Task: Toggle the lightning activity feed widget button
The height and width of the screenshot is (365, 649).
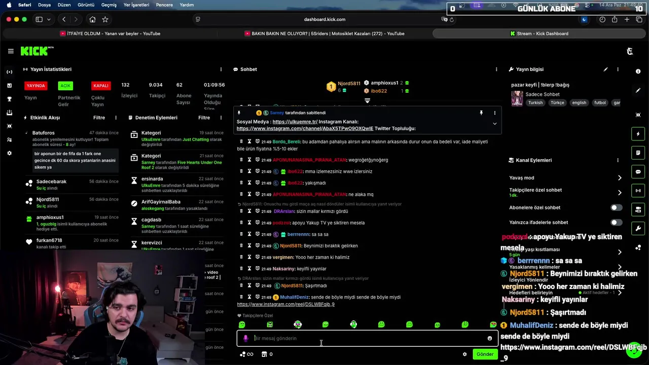Action: click(638, 134)
